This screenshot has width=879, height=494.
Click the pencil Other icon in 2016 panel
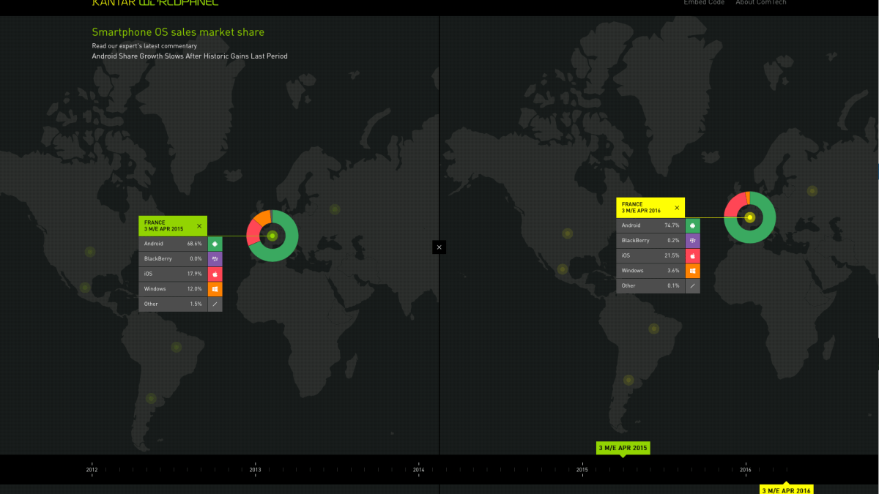click(692, 285)
